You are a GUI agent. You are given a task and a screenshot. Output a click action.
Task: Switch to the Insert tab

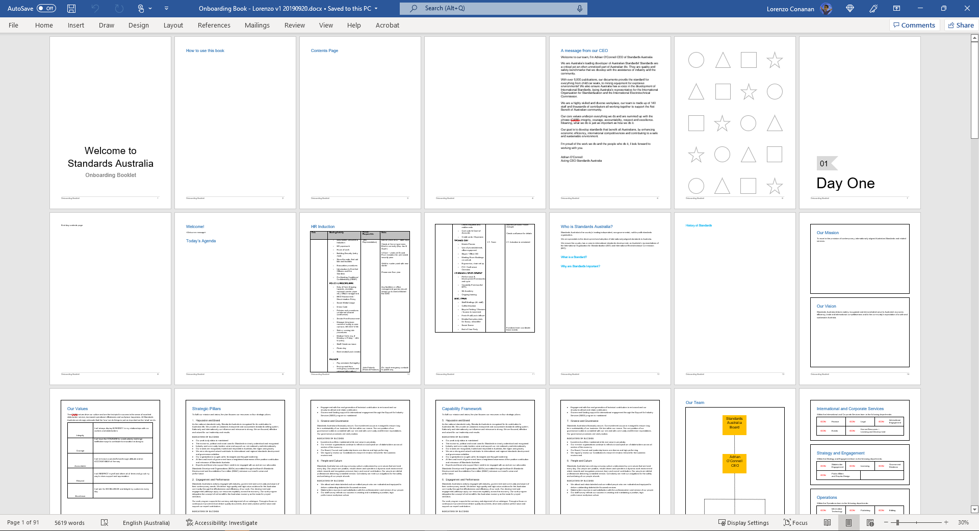[x=76, y=25]
